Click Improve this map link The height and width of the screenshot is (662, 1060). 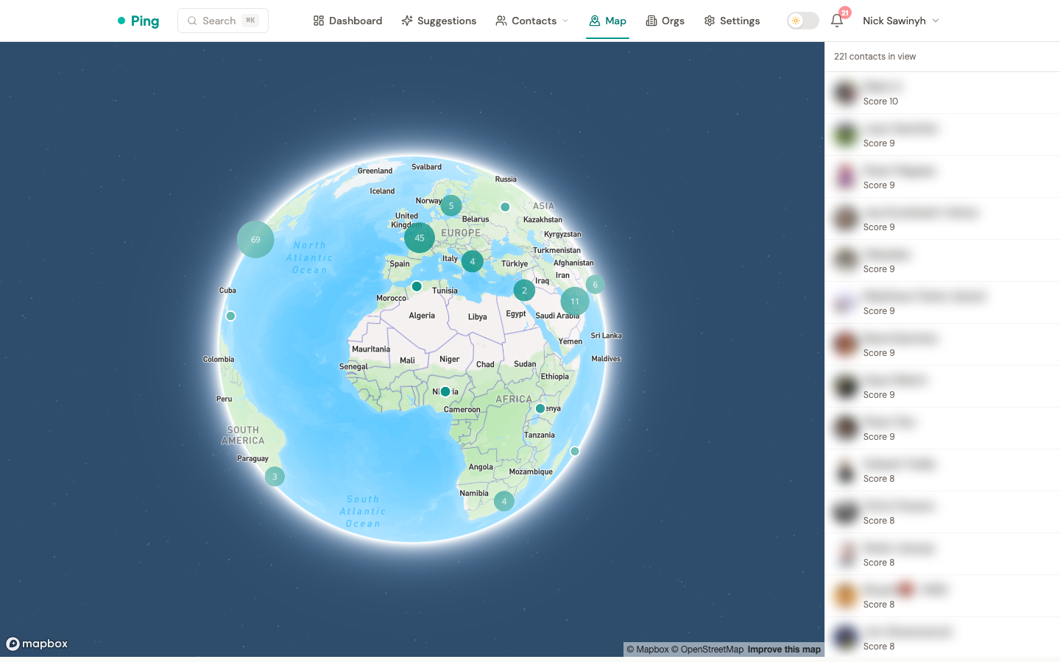click(x=784, y=649)
